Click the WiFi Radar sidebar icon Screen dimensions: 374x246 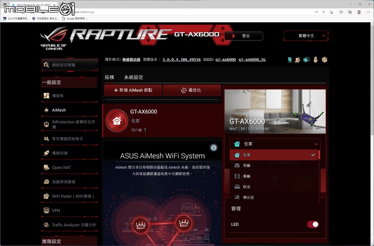[x=46, y=196]
